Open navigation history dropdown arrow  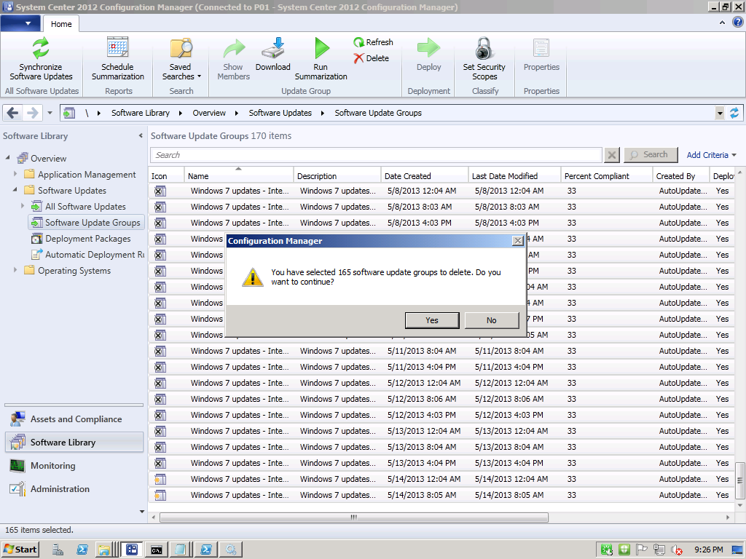[x=50, y=113]
